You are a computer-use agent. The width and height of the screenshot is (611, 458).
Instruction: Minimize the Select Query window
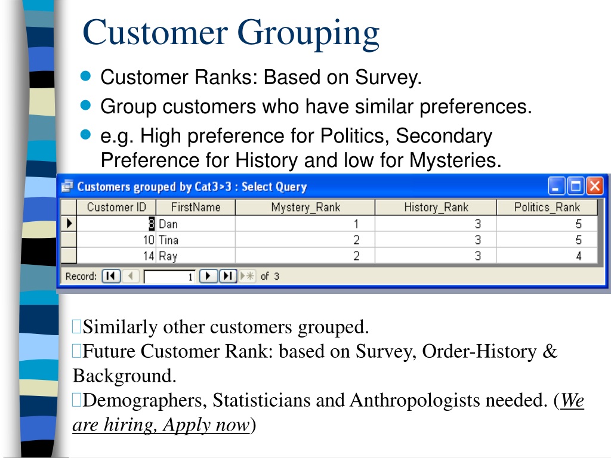[557, 186]
